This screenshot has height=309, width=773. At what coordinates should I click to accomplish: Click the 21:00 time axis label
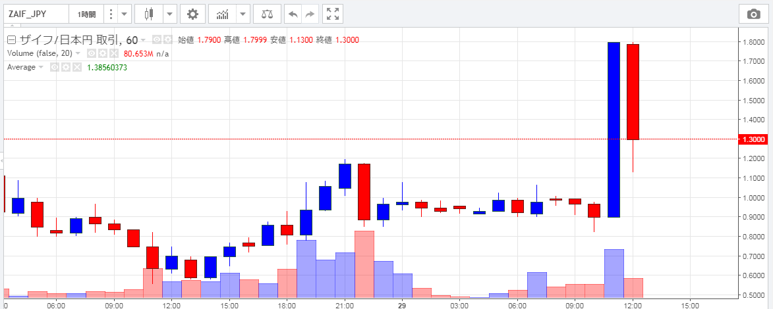pyautogui.click(x=345, y=305)
